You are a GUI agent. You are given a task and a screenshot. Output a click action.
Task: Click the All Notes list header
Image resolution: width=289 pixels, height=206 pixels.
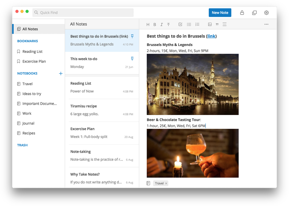(x=78, y=24)
